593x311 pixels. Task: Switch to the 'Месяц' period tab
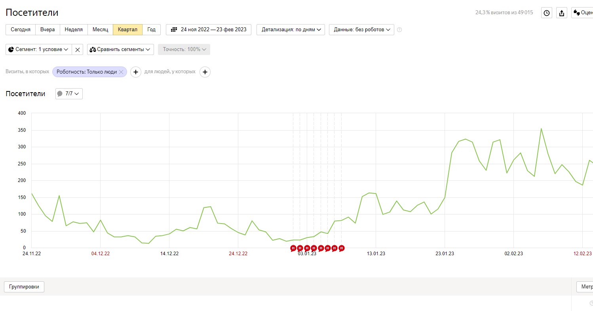coord(100,30)
